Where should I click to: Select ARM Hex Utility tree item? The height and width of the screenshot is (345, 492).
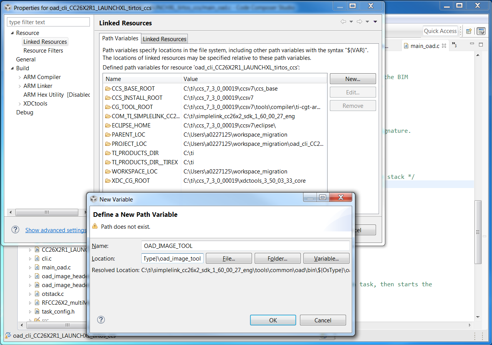click(x=57, y=95)
